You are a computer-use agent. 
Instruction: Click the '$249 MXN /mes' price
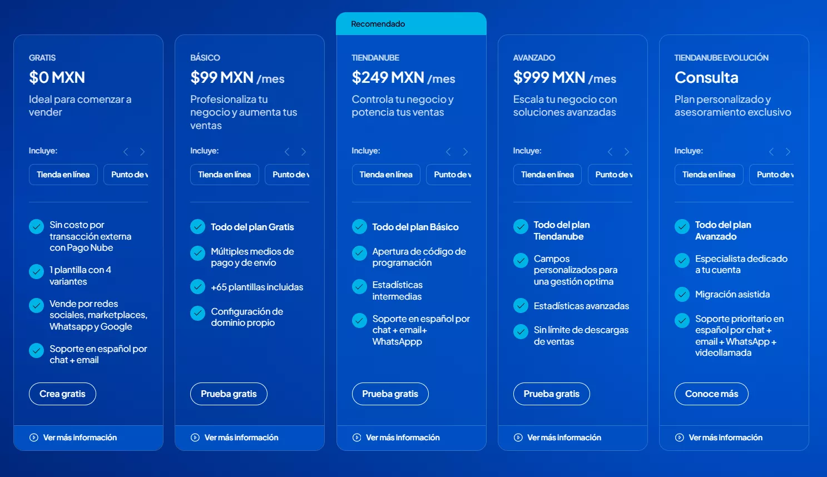[x=404, y=77]
